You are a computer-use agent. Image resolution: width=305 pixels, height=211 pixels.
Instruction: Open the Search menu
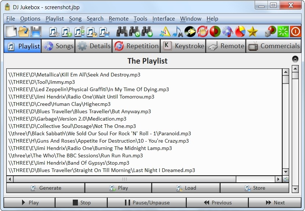click(x=95, y=19)
